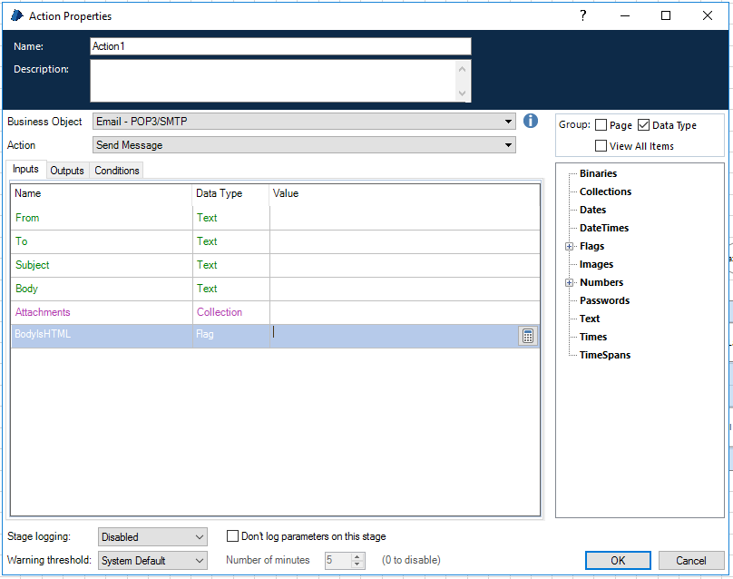Click the Value column header
The image size is (733, 579).
405,193
